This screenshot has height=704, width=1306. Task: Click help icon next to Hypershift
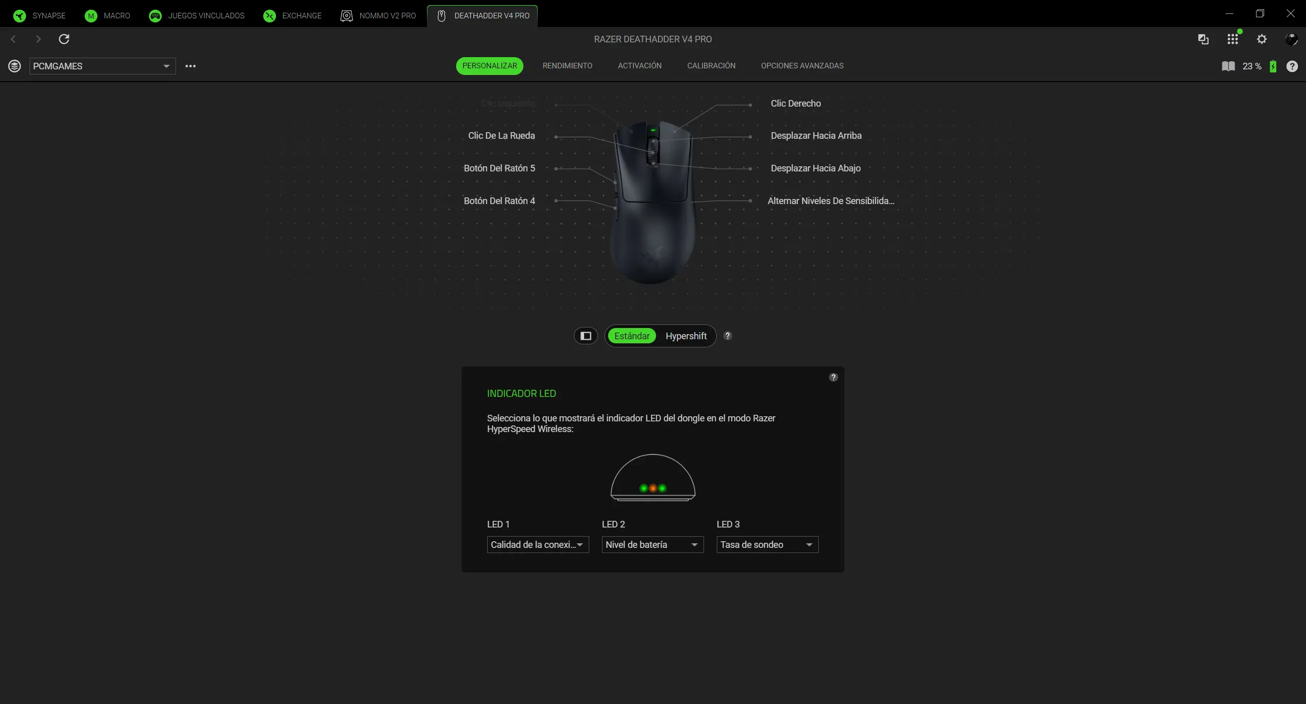[728, 336]
